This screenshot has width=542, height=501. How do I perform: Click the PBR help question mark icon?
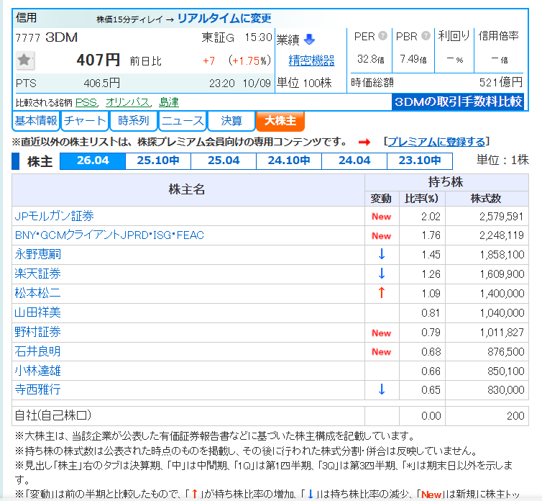[x=426, y=36]
